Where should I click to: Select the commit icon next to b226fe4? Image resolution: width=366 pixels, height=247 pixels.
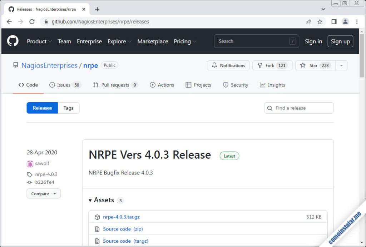(x=30, y=182)
